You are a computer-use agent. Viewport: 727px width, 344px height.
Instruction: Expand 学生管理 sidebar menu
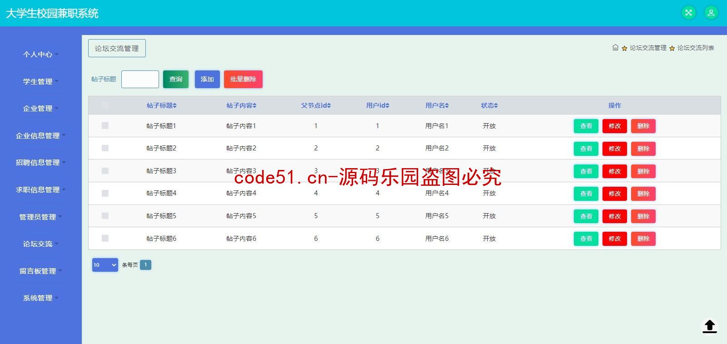pos(41,81)
